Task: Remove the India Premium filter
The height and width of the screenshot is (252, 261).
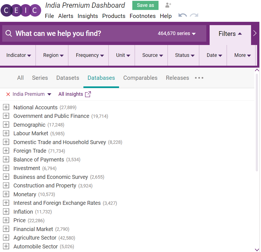Action: click(8, 94)
